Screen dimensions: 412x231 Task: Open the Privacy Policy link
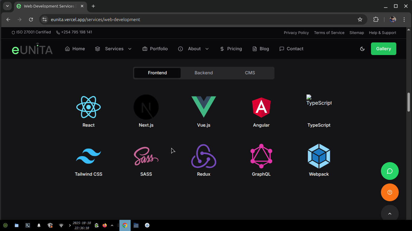(296, 32)
